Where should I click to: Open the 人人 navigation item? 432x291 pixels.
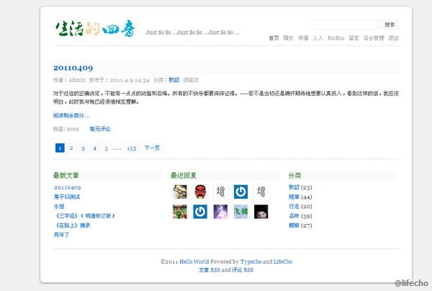318,38
